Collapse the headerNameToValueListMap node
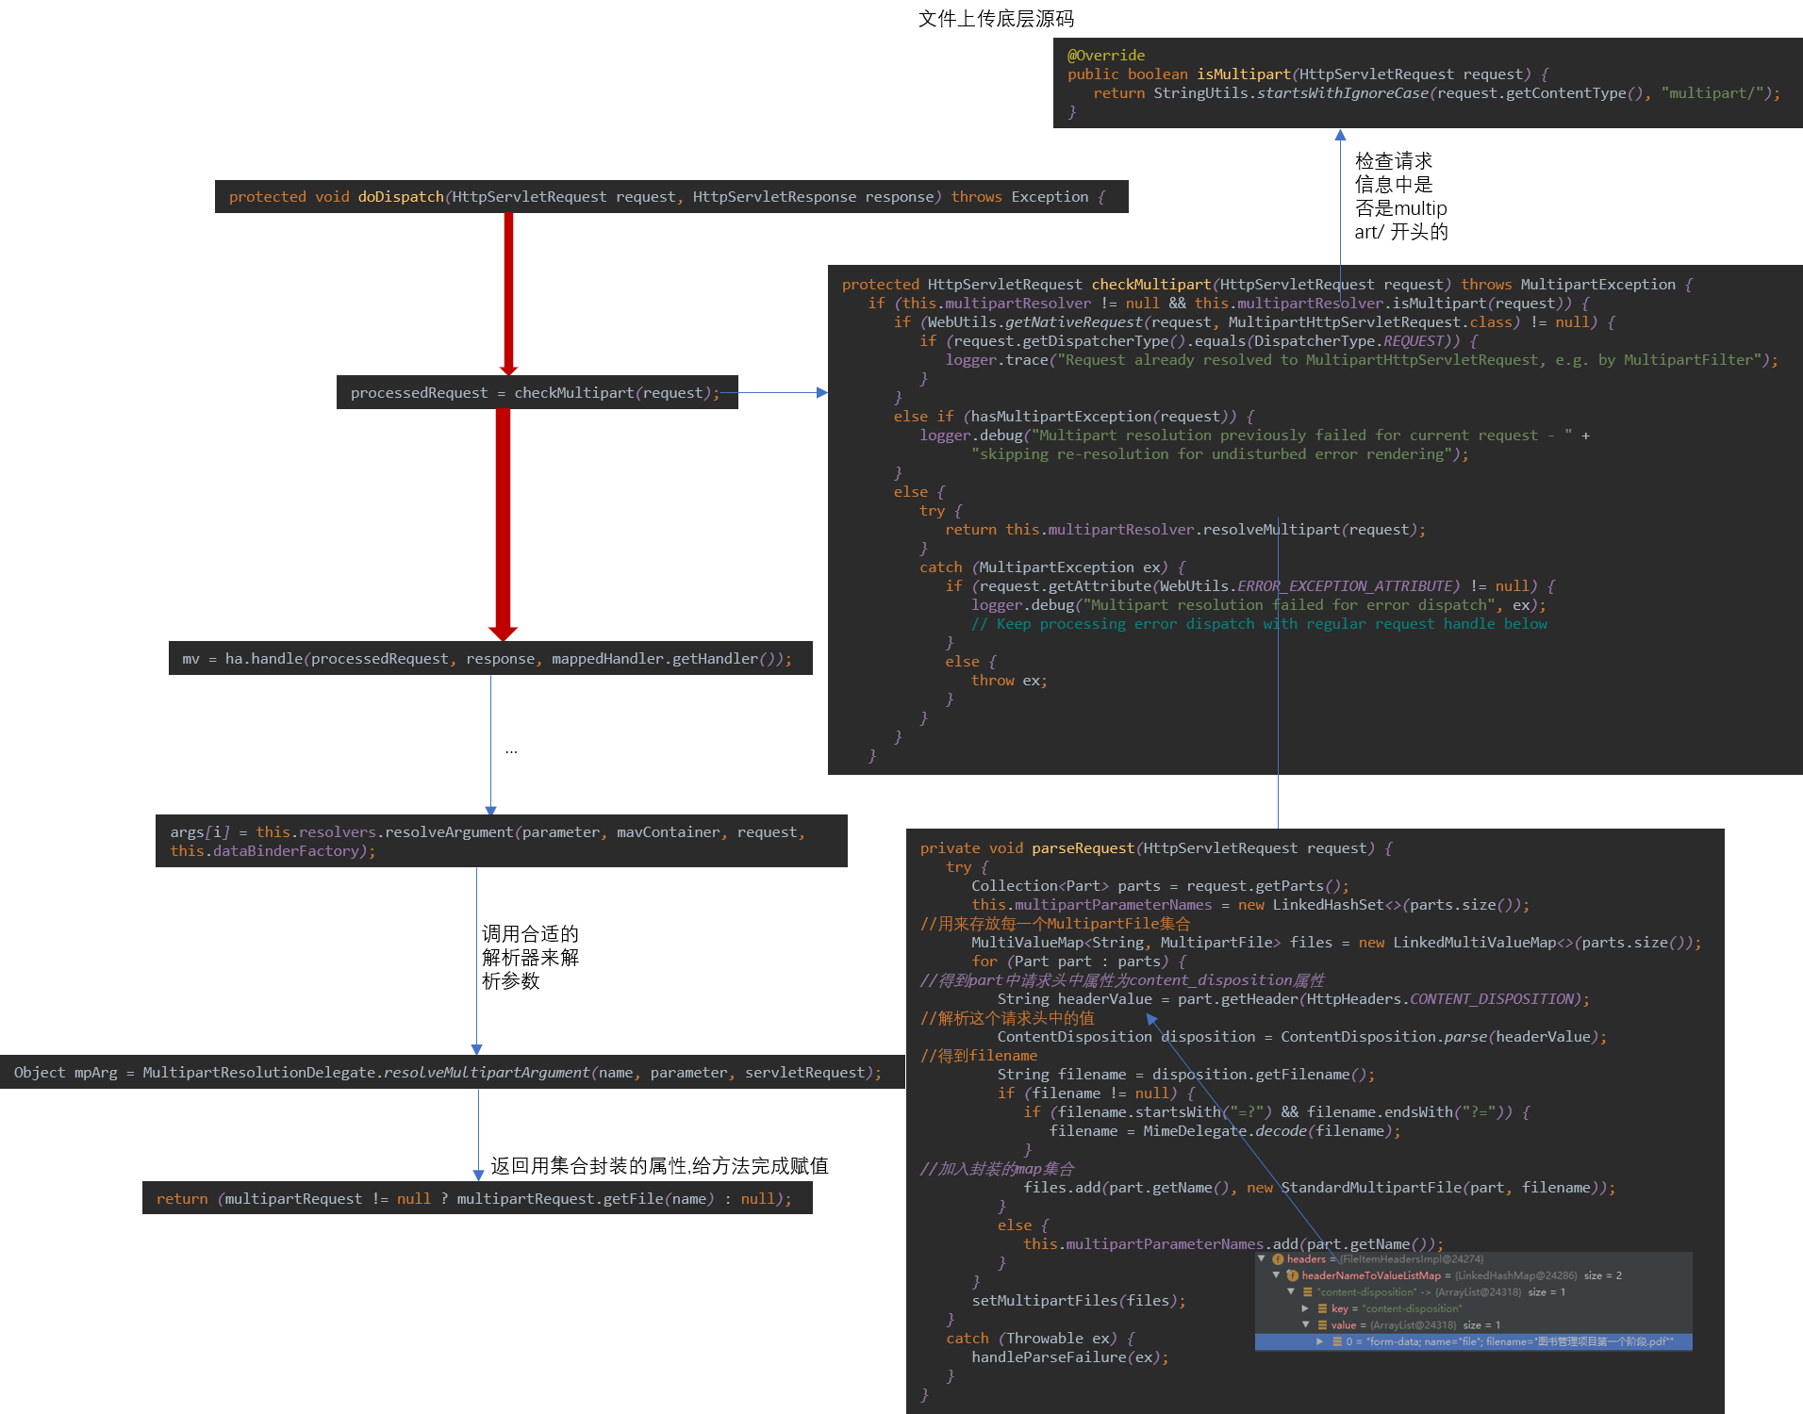 (1277, 1275)
